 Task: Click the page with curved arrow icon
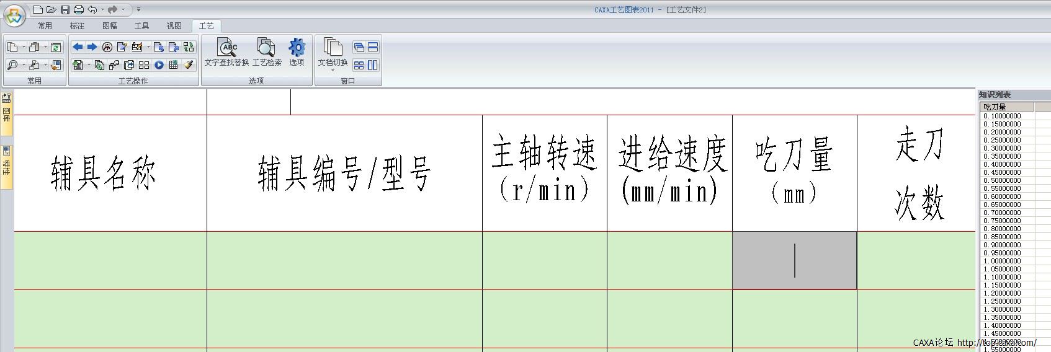(174, 47)
